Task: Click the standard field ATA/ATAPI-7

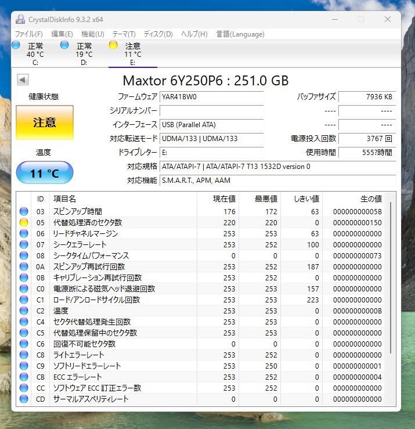Action: pyautogui.click(x=277, y=167)
